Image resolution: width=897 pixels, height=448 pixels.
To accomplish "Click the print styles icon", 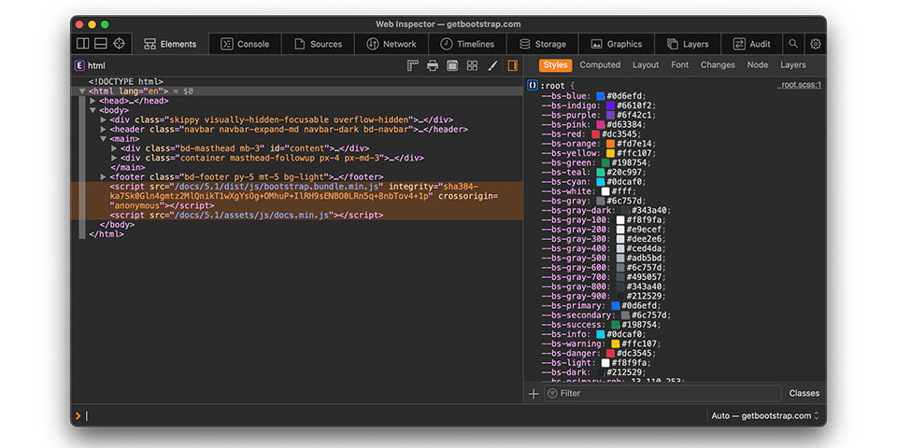I will pyautogui.click(x=433, y=65).
